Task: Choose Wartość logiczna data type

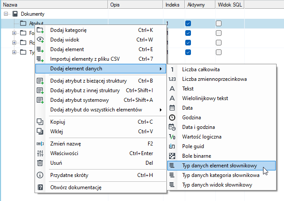Action: pos(222,137)
